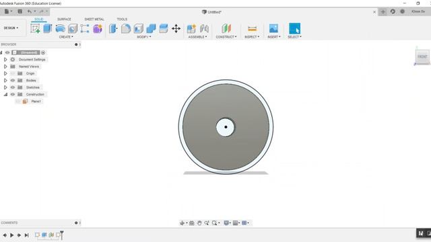The height and width of the screenshot is (242, 431).
Task: Jump timeline to the end
Action: (x=26, y=235)
